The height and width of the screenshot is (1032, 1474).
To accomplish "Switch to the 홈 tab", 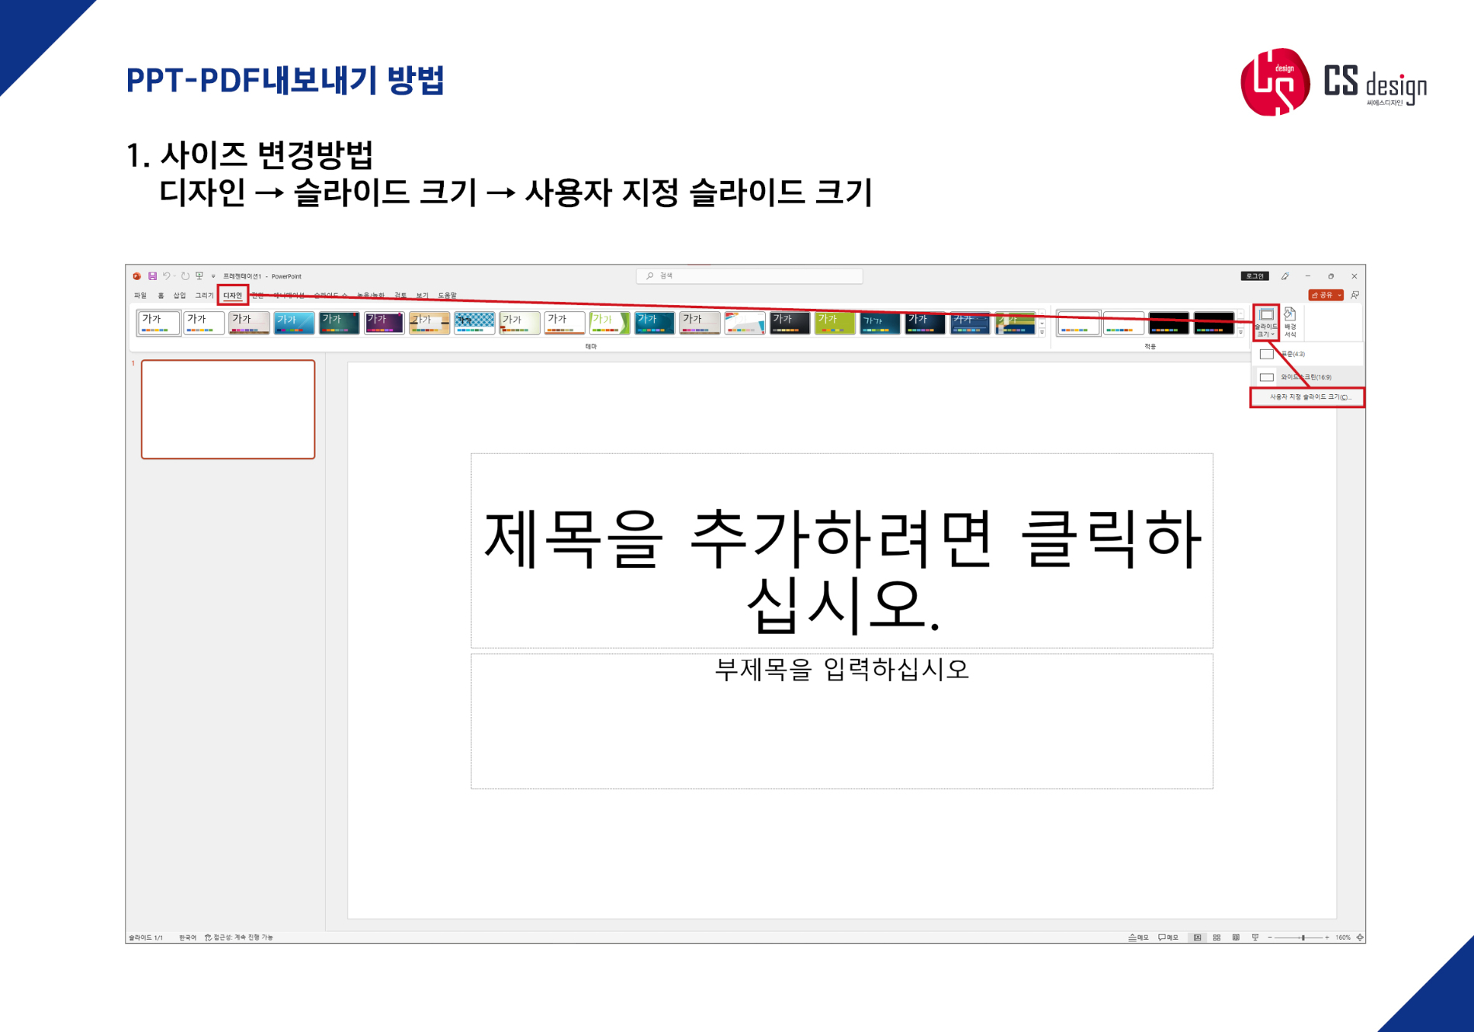I will (x=161, y=296).
